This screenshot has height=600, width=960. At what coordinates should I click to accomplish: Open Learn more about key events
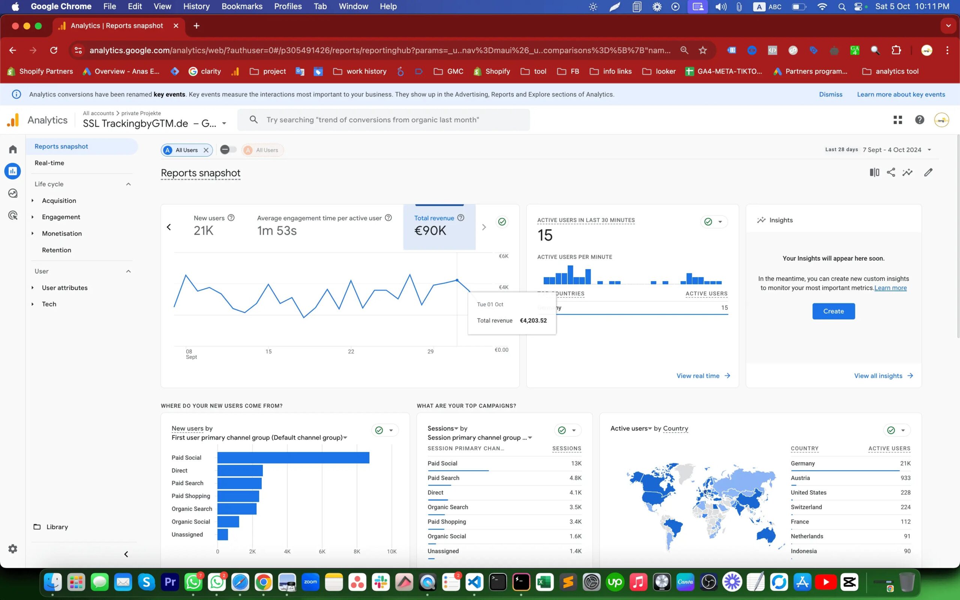[x=901, y=94]
